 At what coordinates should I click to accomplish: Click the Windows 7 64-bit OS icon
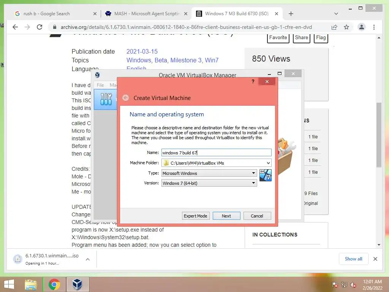tap(266, 175)
